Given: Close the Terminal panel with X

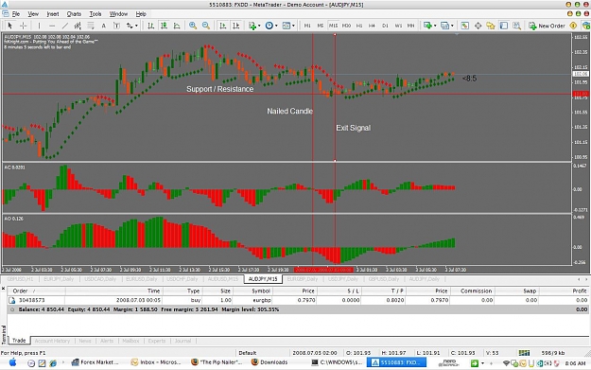Looking at the screenshot, I should (x=4, y=289).
